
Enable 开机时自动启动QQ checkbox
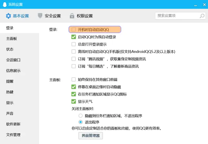point(73,29)
